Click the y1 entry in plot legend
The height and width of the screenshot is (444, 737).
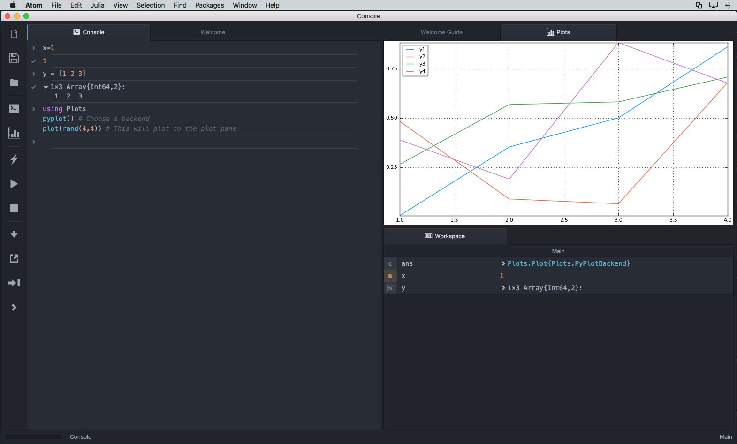[x=416, y=49]
